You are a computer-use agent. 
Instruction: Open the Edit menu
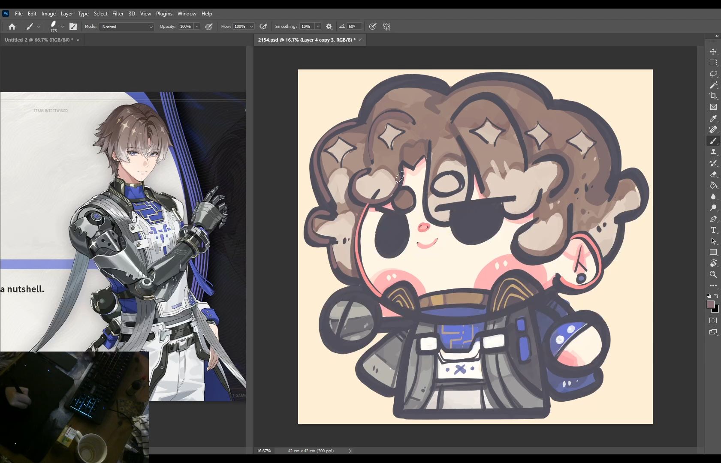coord(32,14)
